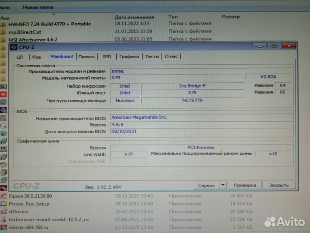310x233 pixels.
Task: Open the HWiNFO 7.24 folder icon
Action: (x=4, y=24)
